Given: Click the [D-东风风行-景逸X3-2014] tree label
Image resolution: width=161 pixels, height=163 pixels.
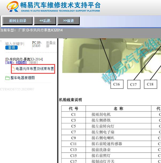Looking at the screenshot, I should click(x=24, y=59).
